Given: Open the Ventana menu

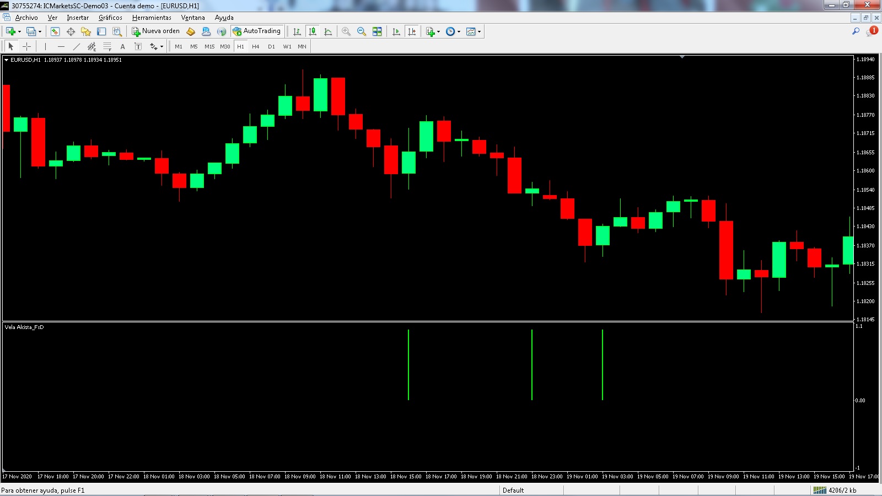Looking at the screenshot, I should 193,18.
